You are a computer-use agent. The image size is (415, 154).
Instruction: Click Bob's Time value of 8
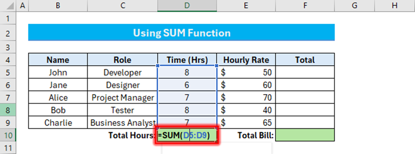[187, 110]
